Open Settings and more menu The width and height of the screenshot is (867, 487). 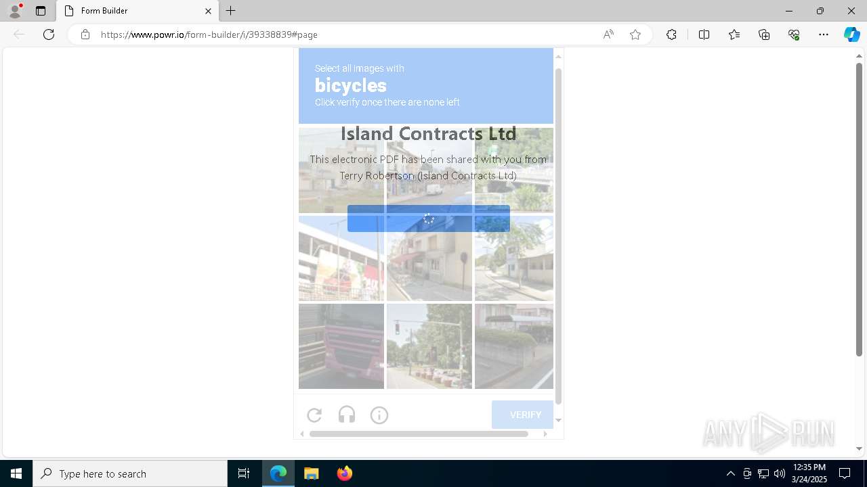coord(824,34)
